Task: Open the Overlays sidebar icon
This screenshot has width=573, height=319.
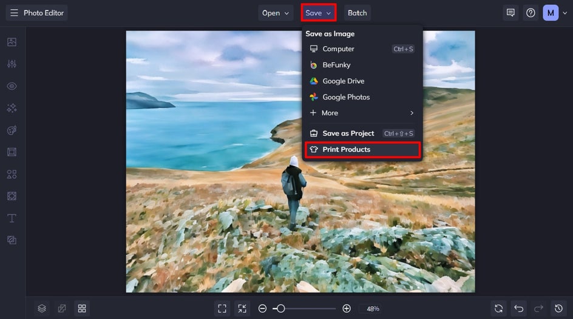Action: [x=12, y=196]
